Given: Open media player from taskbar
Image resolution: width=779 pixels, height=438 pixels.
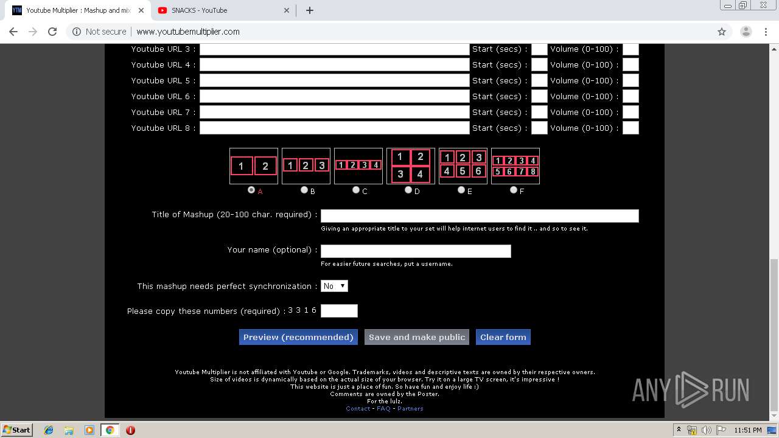Looking at the screenshot, I should click(x=89, y=430).
